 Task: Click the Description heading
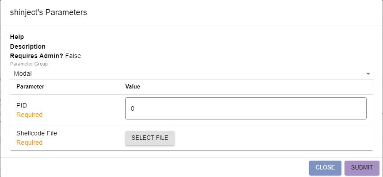27,46
